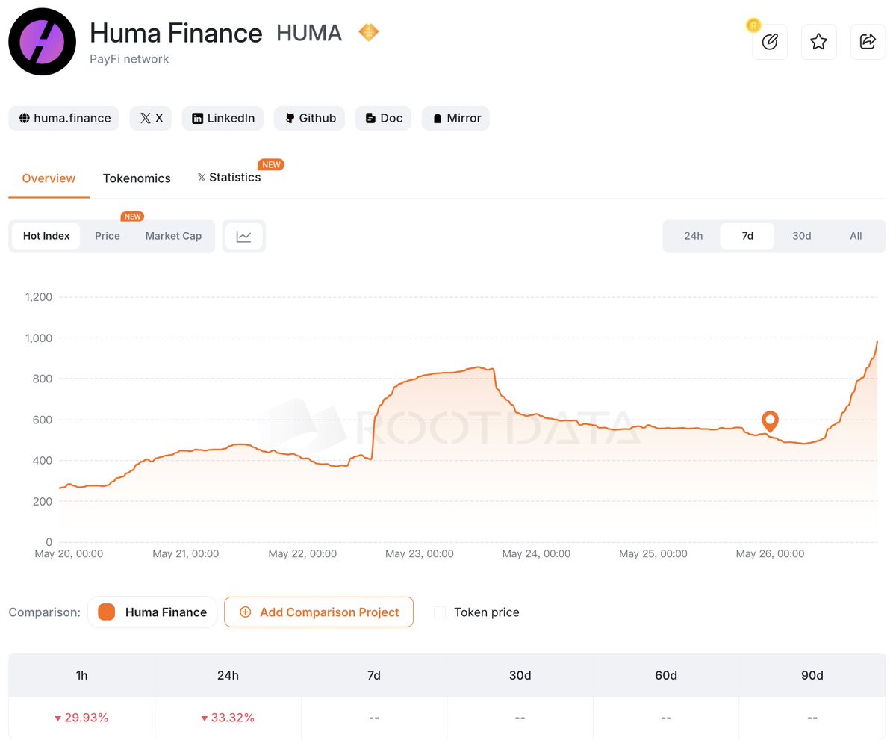Click the 1h column header

81,676
